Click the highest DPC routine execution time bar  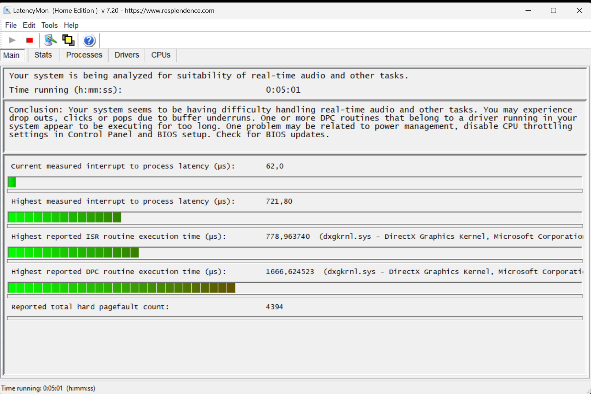pyautogui.click(x=121, y=288)
